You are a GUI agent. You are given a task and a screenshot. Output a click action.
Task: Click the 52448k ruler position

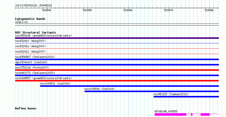click(x=209, y=10)
